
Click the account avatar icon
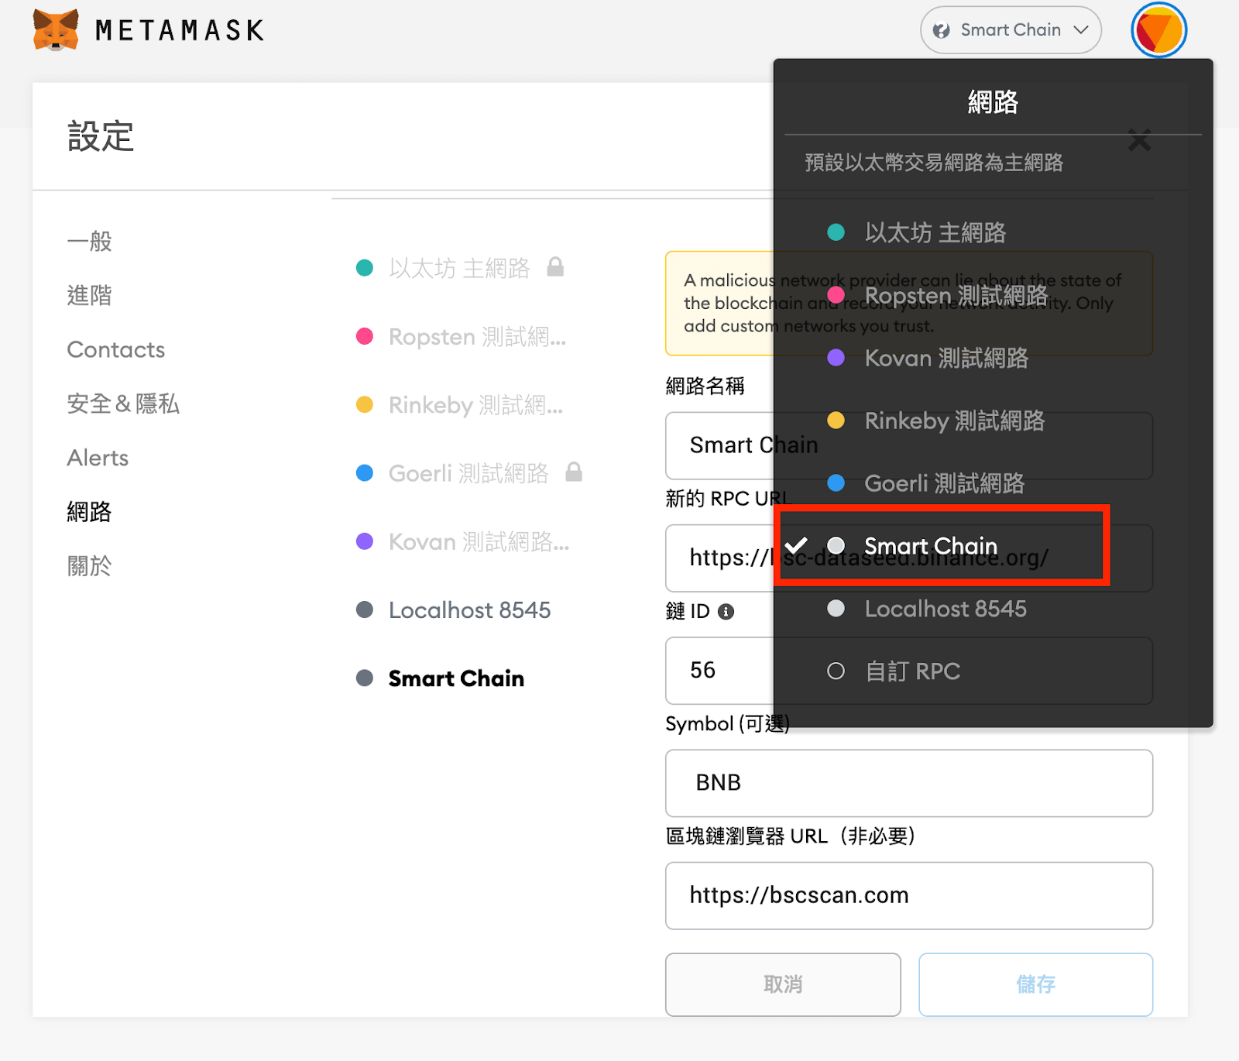tap(1158, 29)
